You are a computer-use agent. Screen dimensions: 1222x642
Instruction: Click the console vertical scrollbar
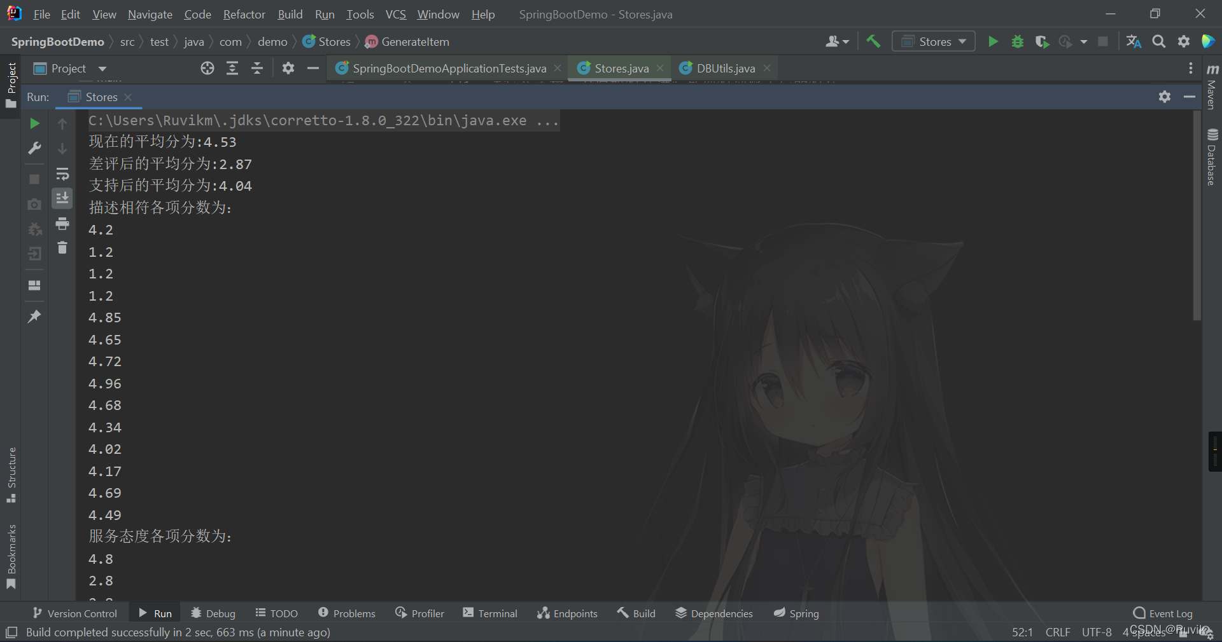[1197, 216]
